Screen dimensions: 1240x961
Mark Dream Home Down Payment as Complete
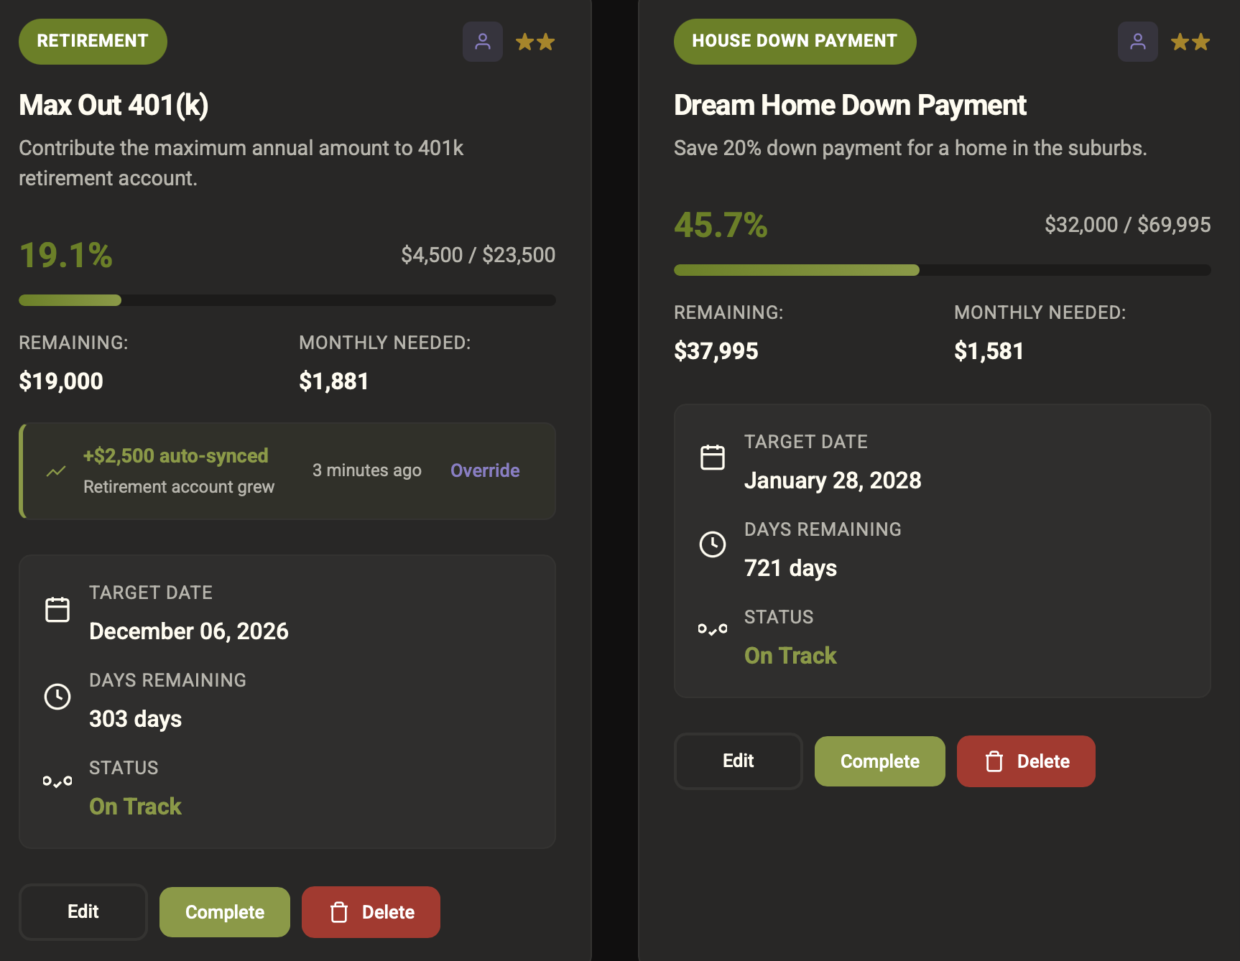click(879, 761)
